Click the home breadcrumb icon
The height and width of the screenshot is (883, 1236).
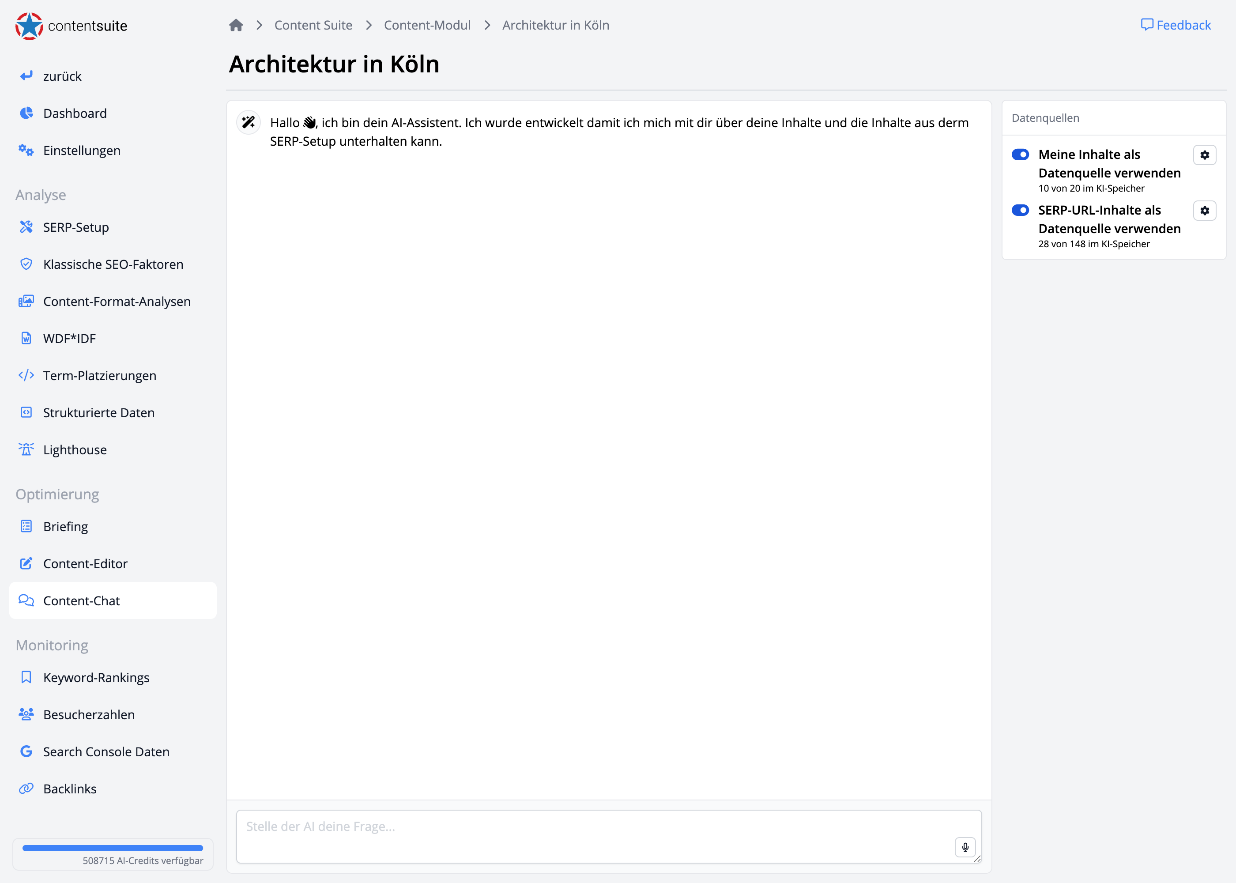click(x=236, y=25)
